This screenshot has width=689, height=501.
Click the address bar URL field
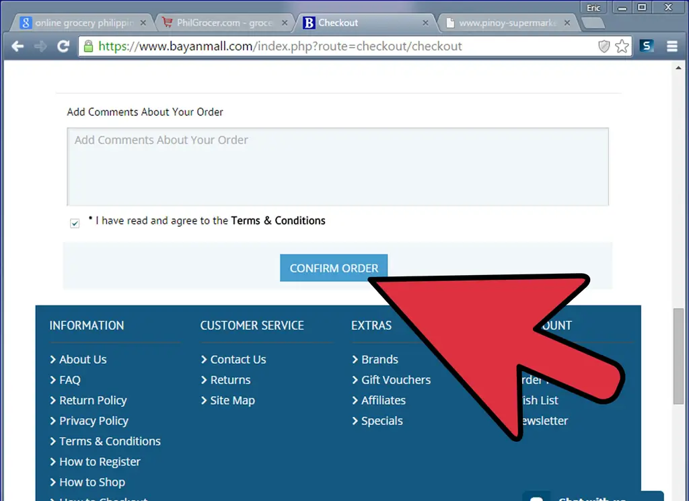(x=336, y=46)
